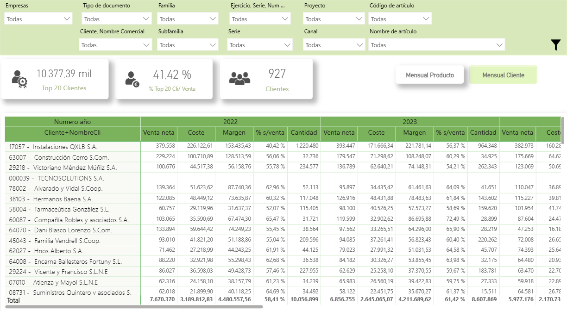Open the Subfamilia dropdown

click(x=188, y=45)
